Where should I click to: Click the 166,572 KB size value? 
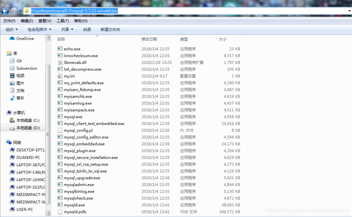click(230, 212)
